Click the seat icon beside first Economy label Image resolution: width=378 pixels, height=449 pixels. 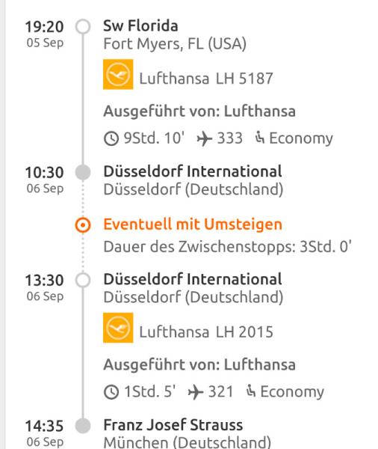coord(260,138)
